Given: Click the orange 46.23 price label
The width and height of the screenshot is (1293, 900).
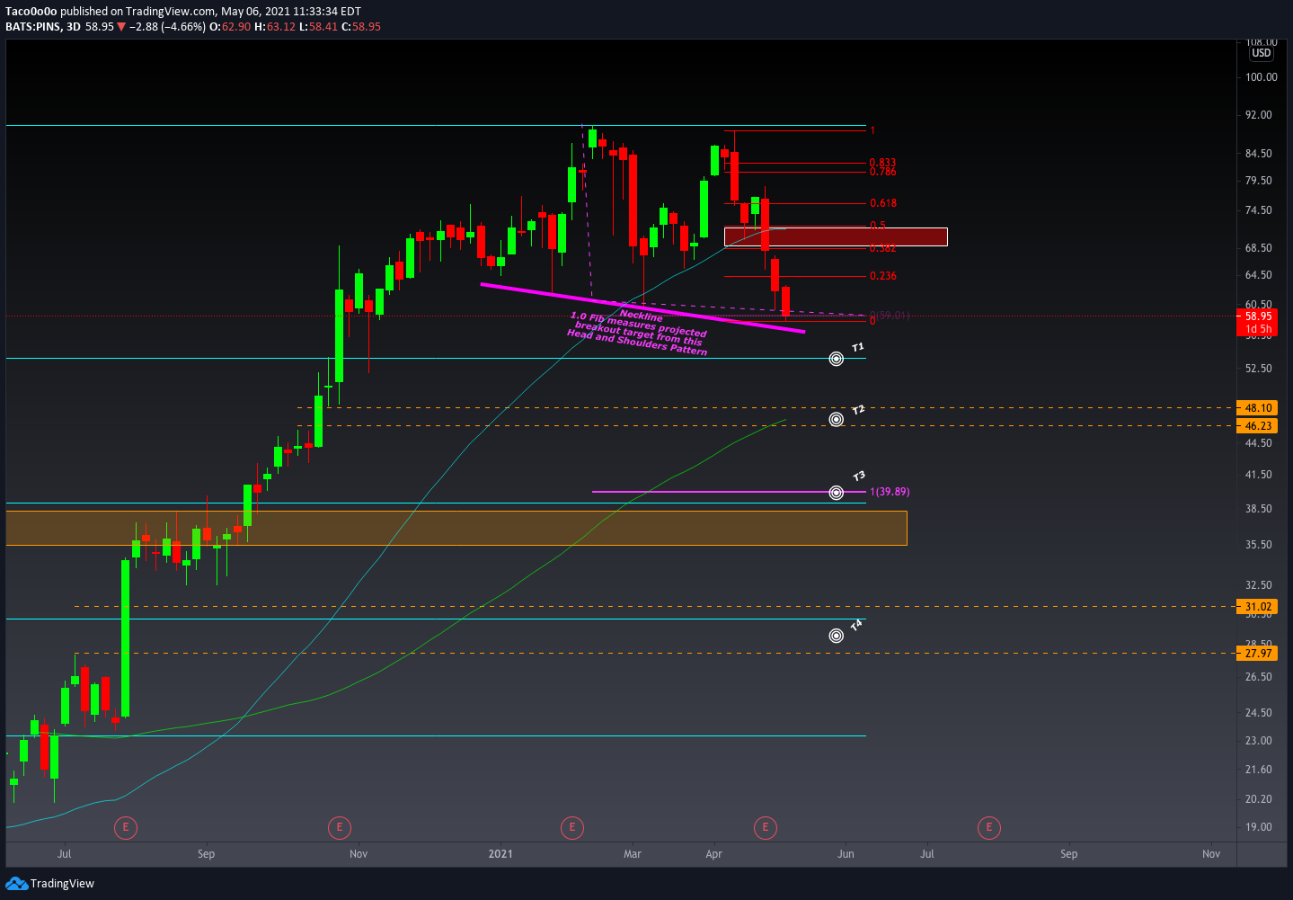Looking at the screenshot, I should click(x=1257, y=426).
